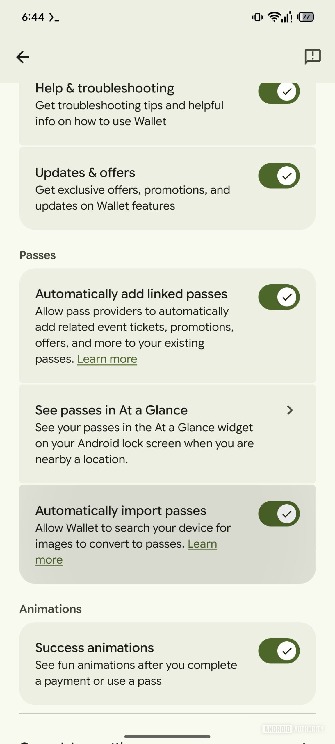Open the send feedback icon at top right
This screenshot has width=335, height=744.
tap(313, 57)
